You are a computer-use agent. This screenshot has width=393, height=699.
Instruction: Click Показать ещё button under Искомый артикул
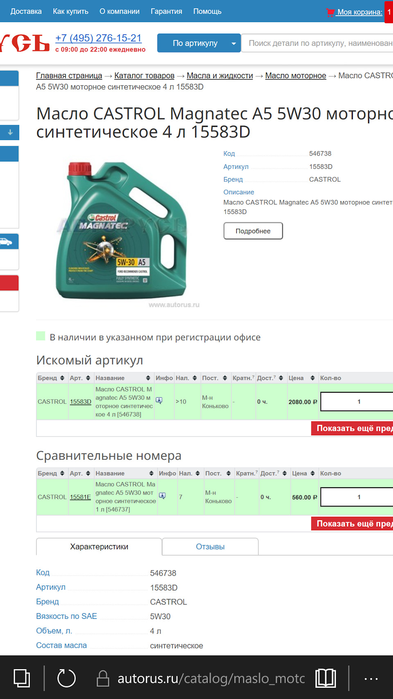[352, 428]
